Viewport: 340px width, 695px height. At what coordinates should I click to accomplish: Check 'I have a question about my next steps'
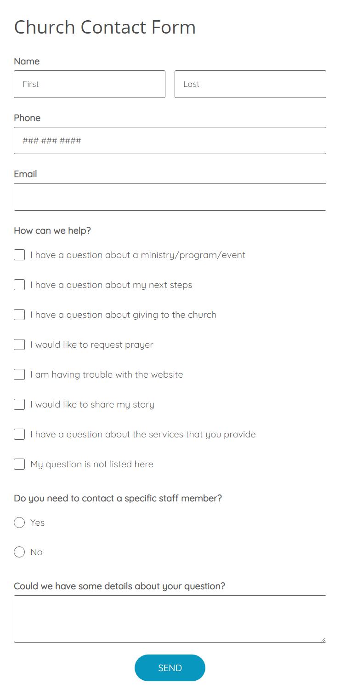[x=19, y=285]
